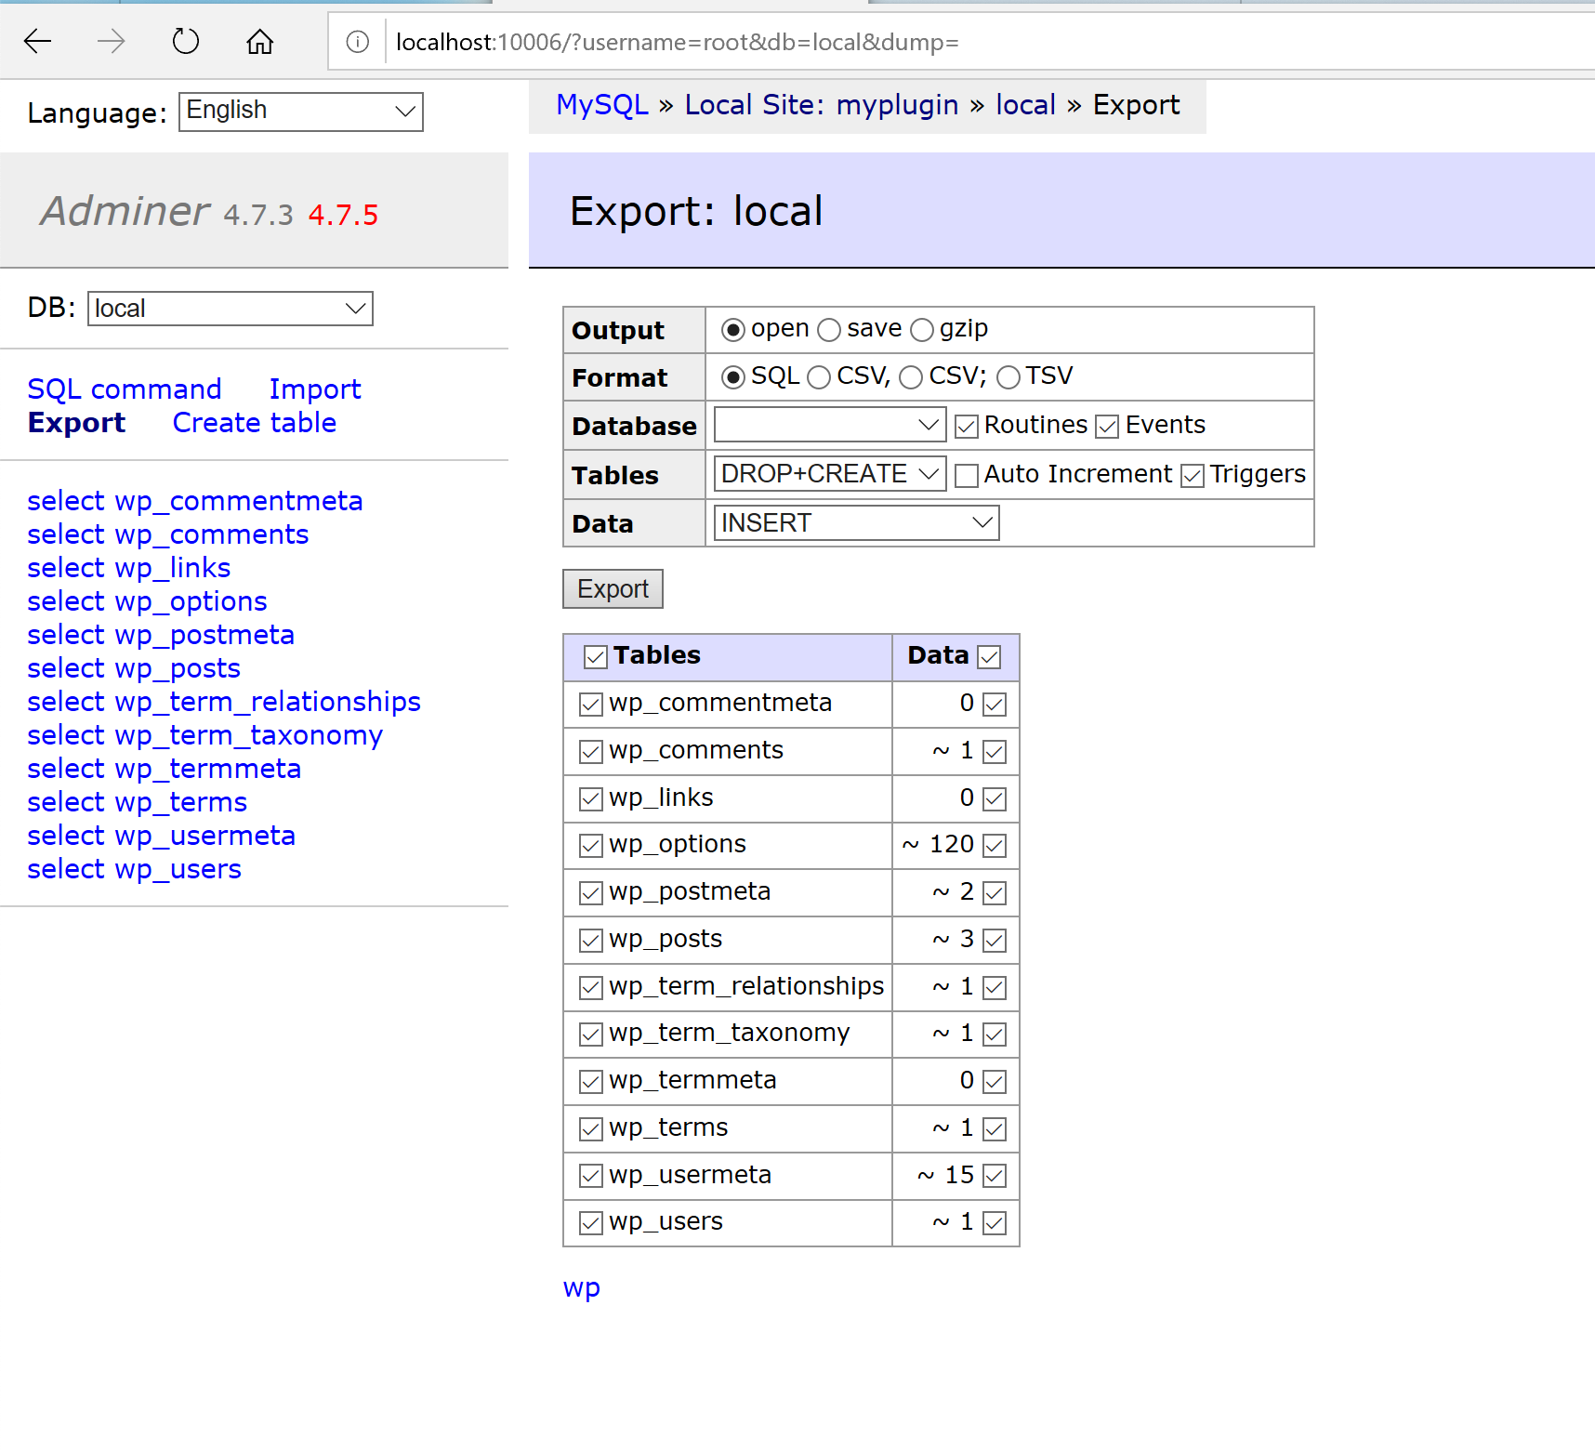
Task: Open wp_options table in the sidebar
Action: point(191,601)
